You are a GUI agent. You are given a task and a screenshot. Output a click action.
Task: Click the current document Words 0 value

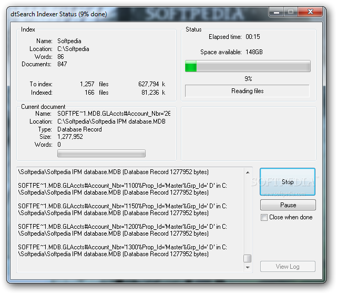click(59, 145)
